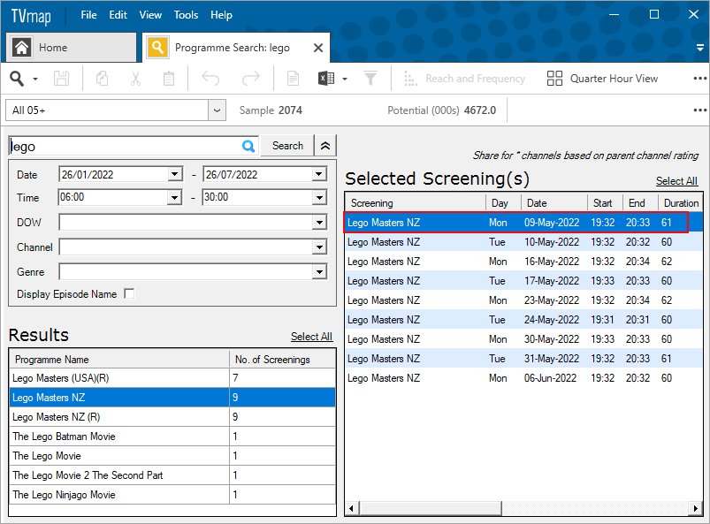Open the audience bar overflow ellipsis
Viewport: 710px width, 524px height.
tap(699, 110)
